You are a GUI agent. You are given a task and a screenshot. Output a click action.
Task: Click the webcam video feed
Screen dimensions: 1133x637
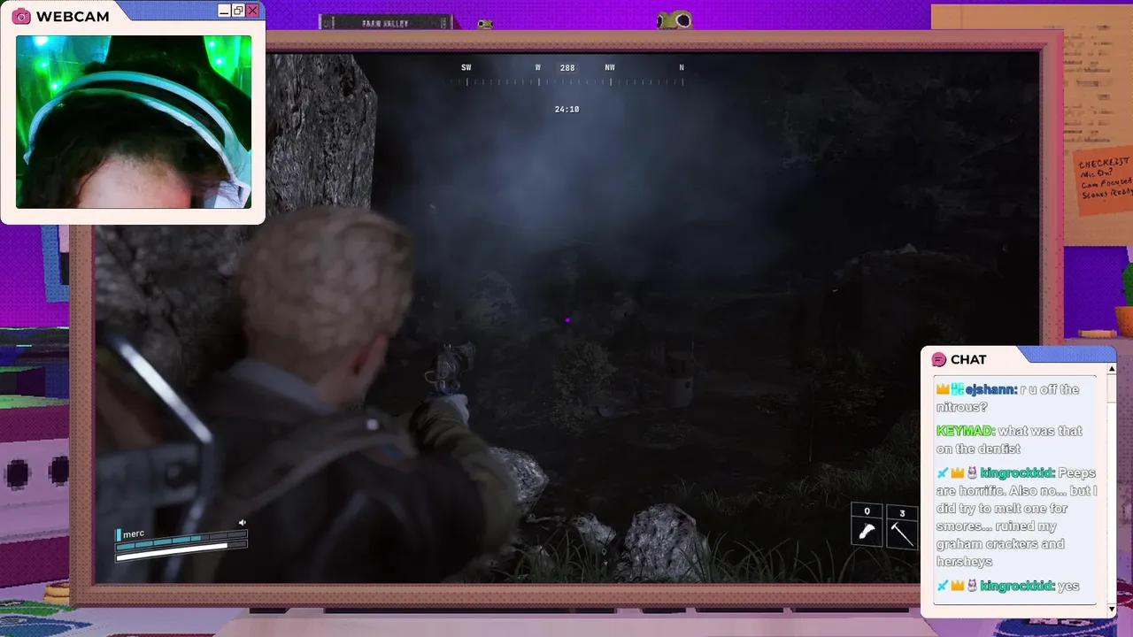click(134, 122)
